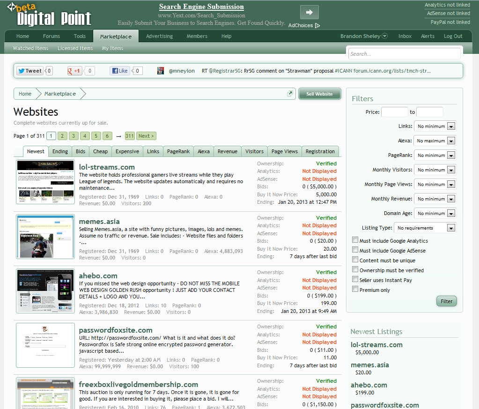The image size is (479, 409).
Task: Click the Facebook Like button
Action: [x=120, y=71]
